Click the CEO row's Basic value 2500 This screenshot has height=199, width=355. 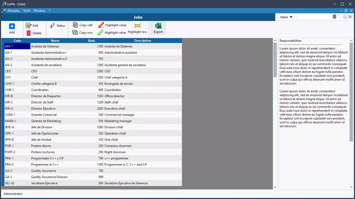click(x=92, y=71)
